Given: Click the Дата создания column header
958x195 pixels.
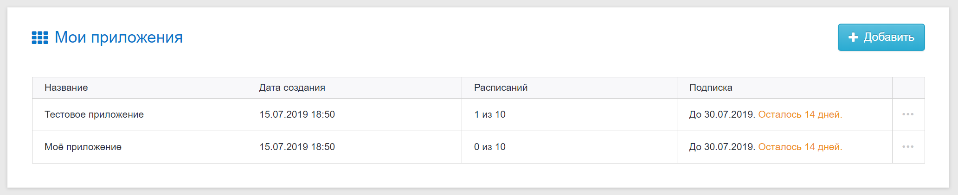Looking at the screenshot, I should click(292, 88).
